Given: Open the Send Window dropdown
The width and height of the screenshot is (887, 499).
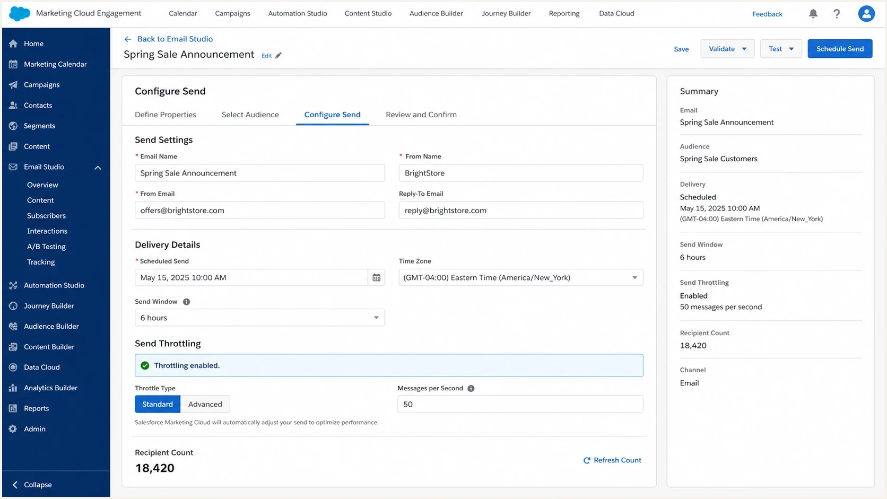Looking at the screenshot, I should click(259, 318).
